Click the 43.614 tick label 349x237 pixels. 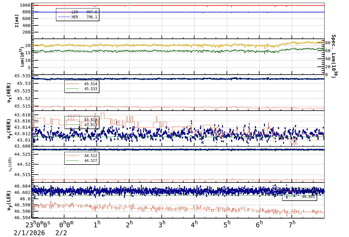pos(22,127)
